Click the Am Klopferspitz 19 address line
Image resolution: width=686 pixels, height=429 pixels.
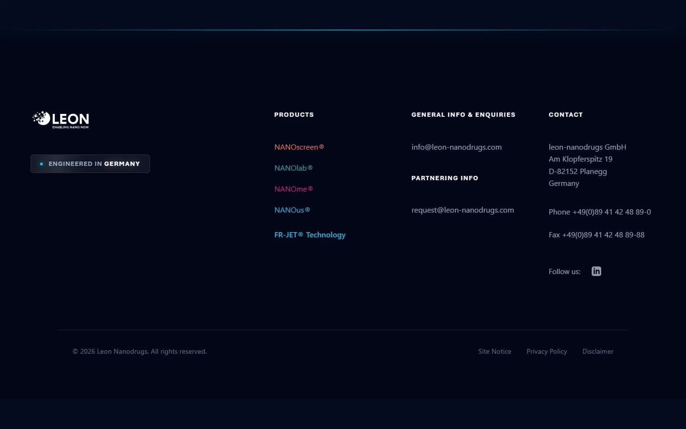click(580, 159)
